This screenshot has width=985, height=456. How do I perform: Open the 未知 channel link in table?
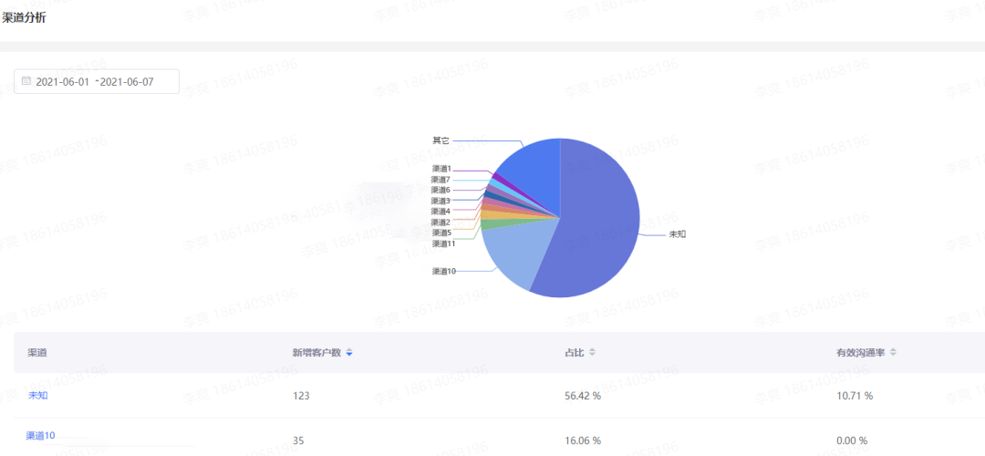pyautogui.click(x=38, y=396)
